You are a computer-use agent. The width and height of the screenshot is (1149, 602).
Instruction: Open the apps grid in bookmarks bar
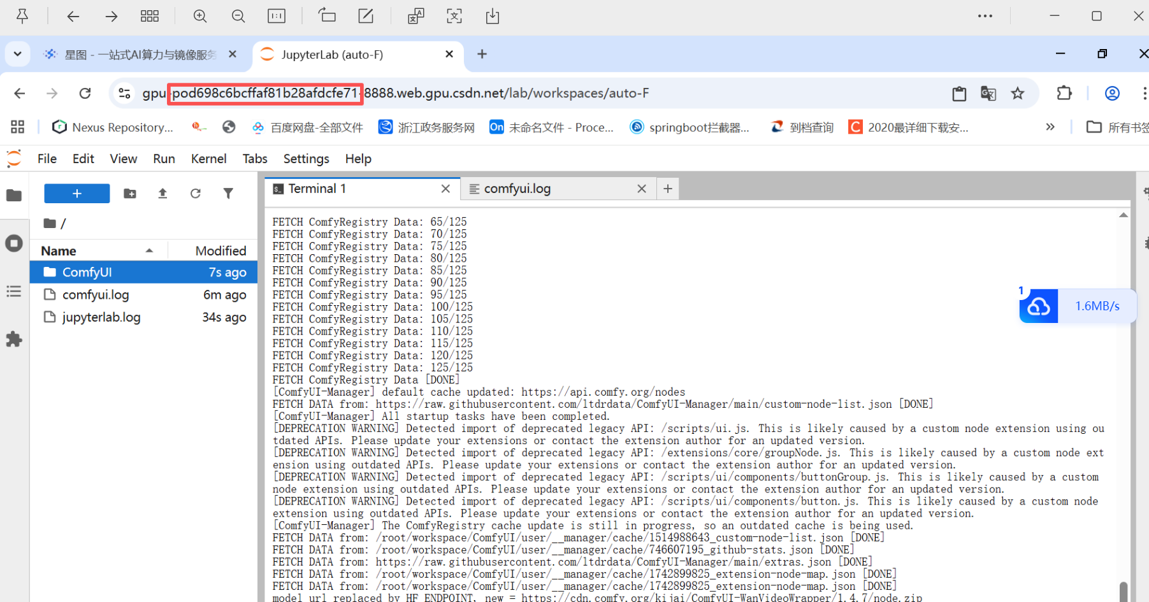pos(18,127)
